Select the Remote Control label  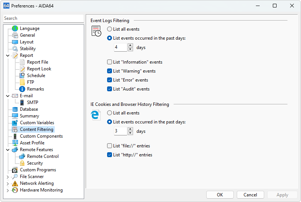coord(43,156)
